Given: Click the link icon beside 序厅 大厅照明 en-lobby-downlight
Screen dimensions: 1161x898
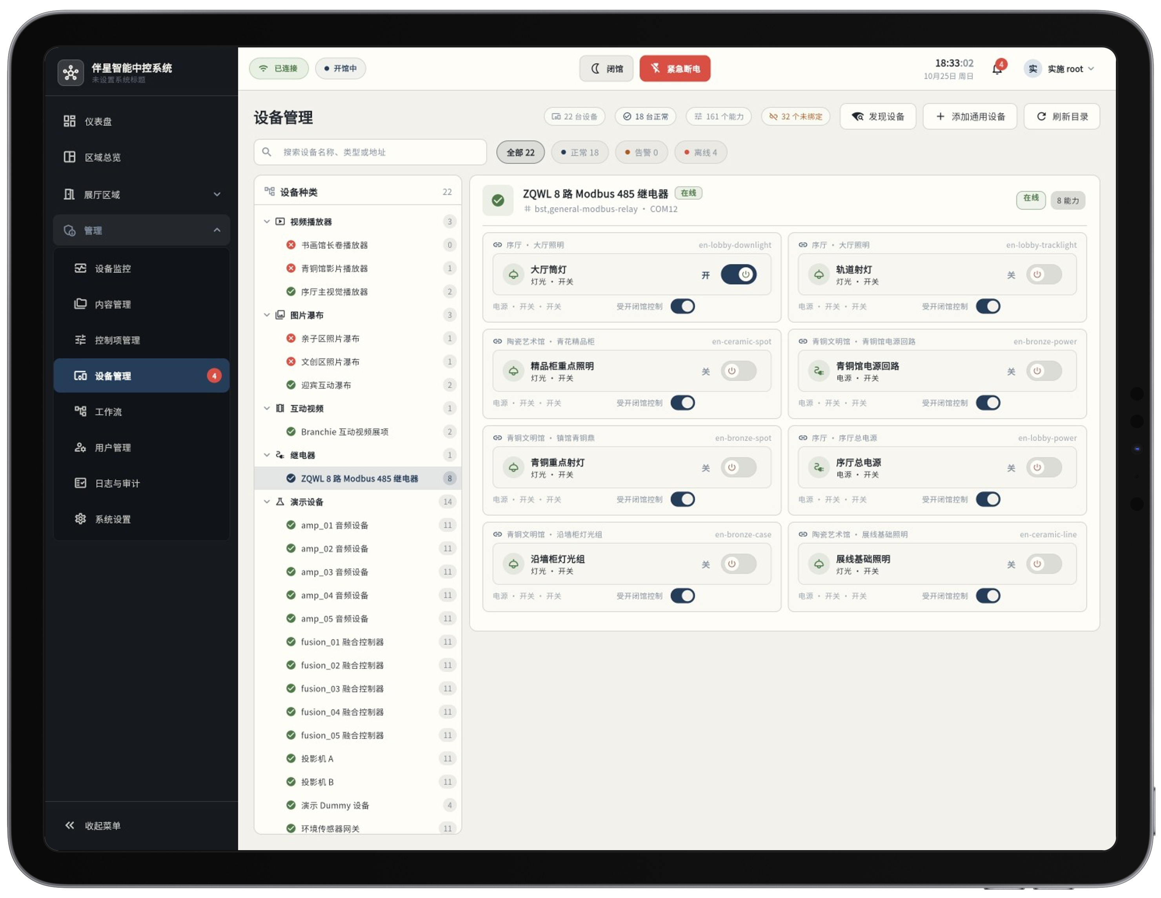Looking at the screenshot, I should tap(498, 245).
